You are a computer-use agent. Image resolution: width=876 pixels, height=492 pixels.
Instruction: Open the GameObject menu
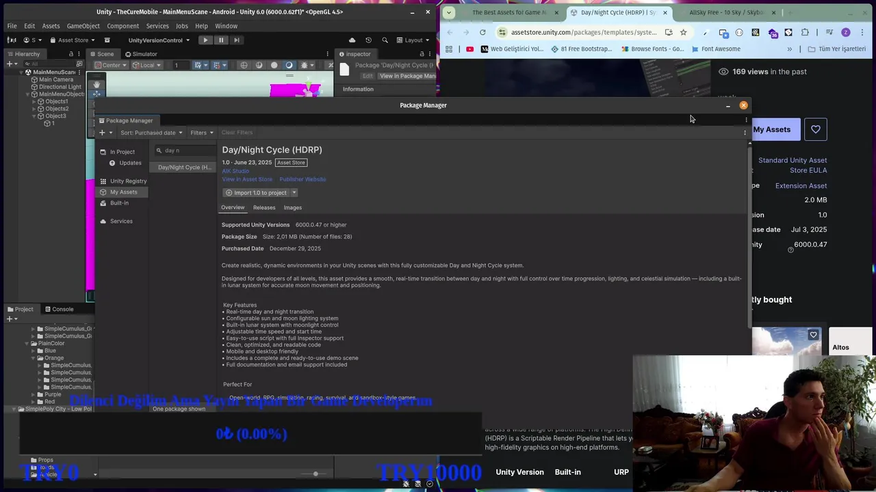(x=83, y=26)
